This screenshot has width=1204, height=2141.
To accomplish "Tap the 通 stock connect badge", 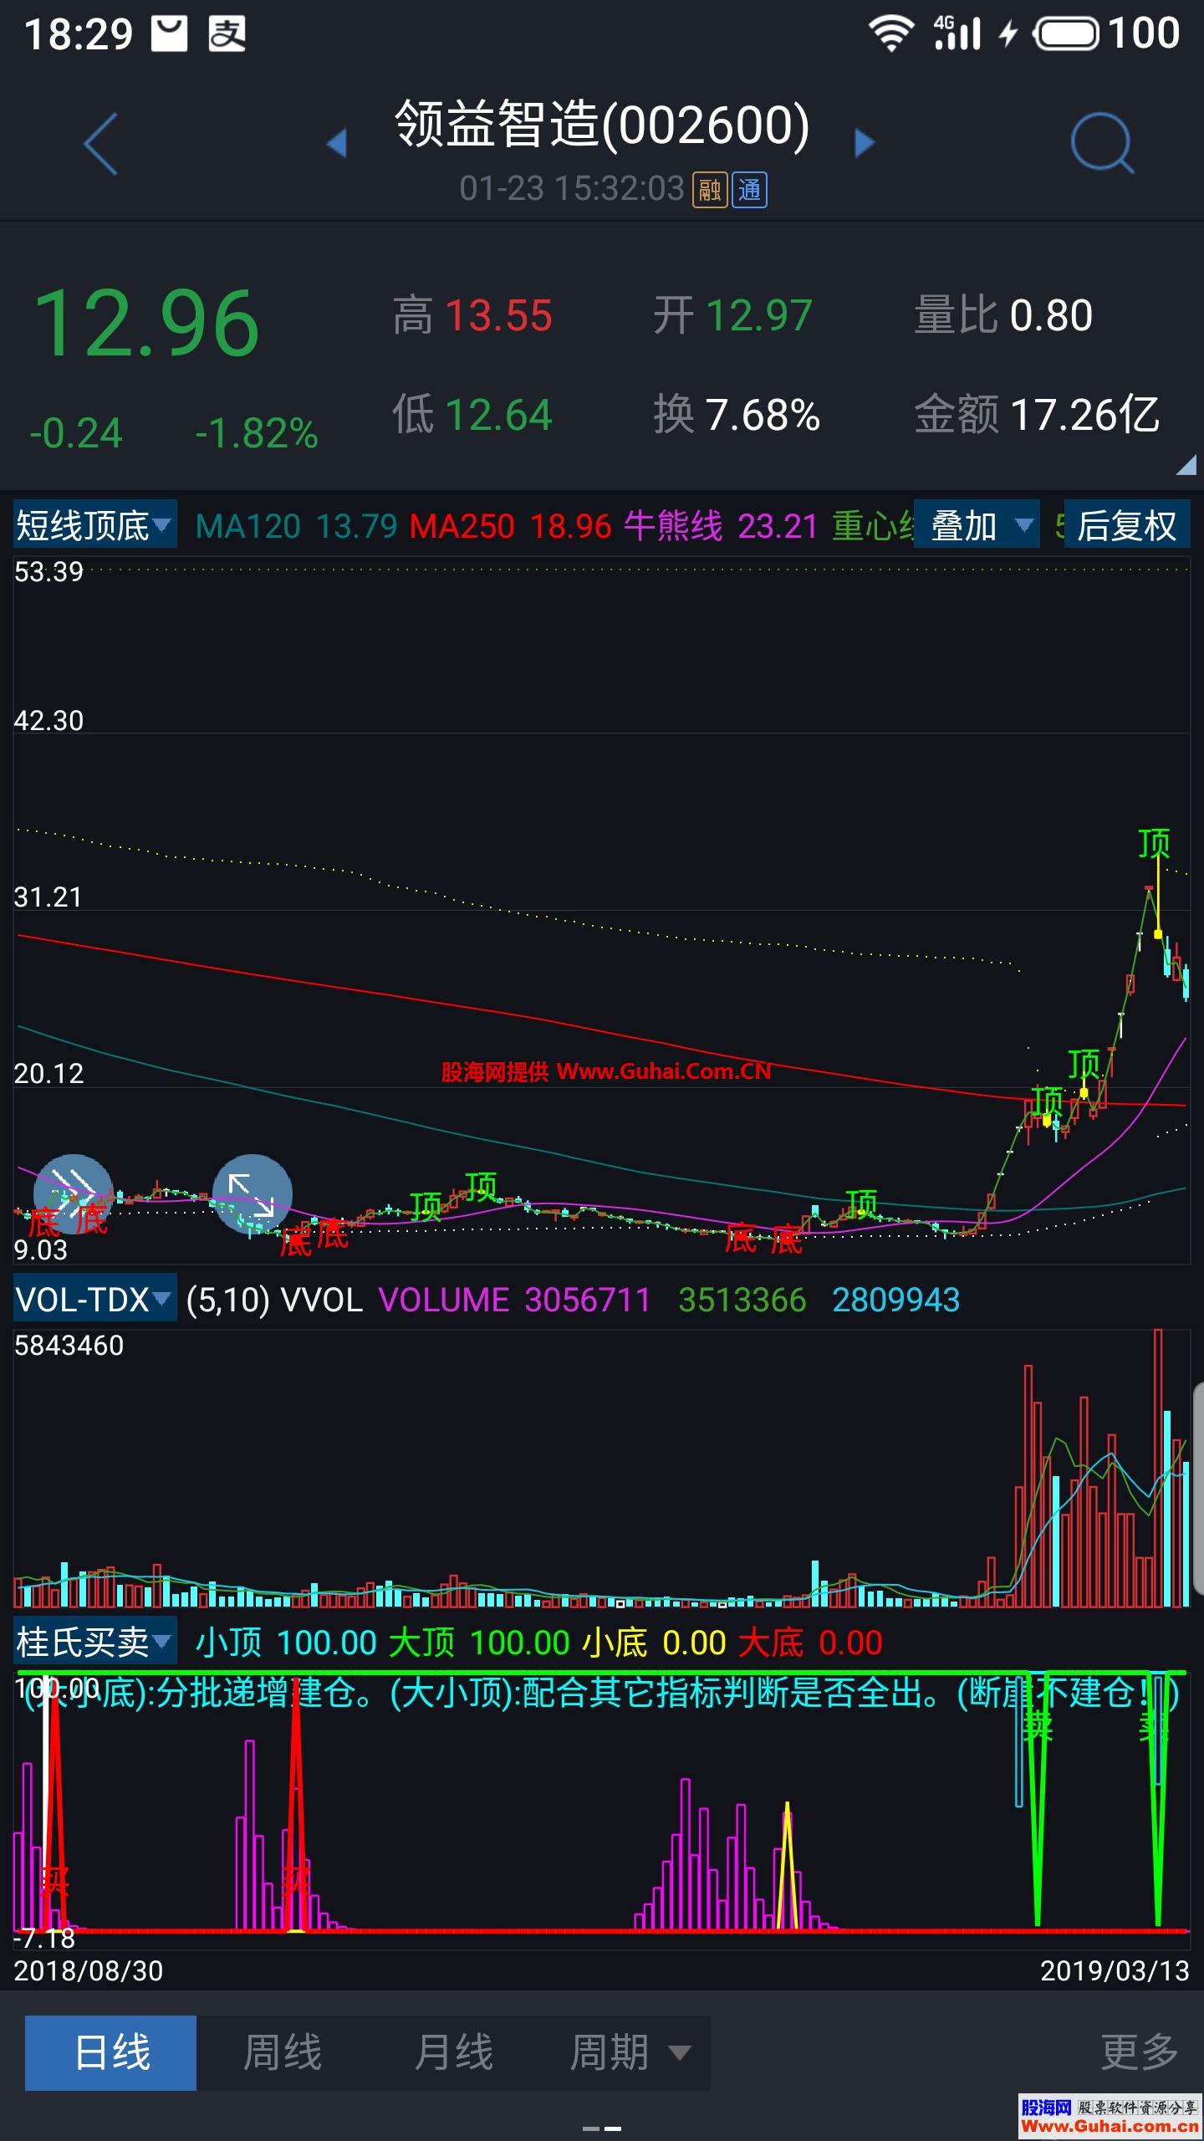I will tap(749, 190).
